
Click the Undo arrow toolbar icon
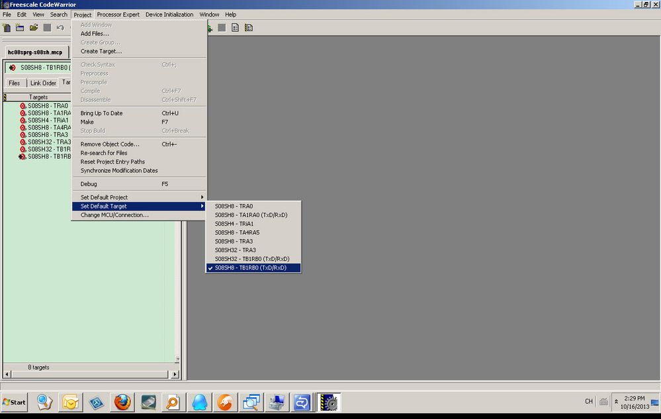click(60, 28)
